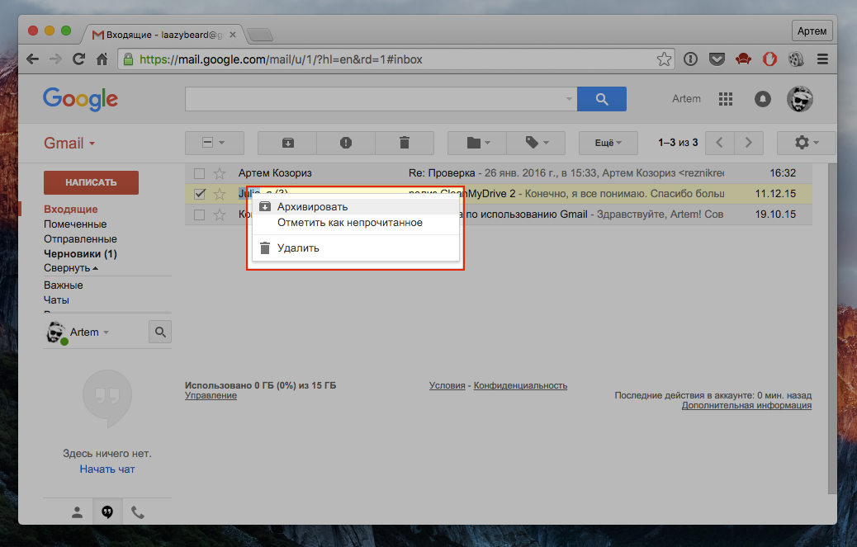Open the Move to folder dropdown
Viewport: 857px width, 547px height.
(477, 143)
